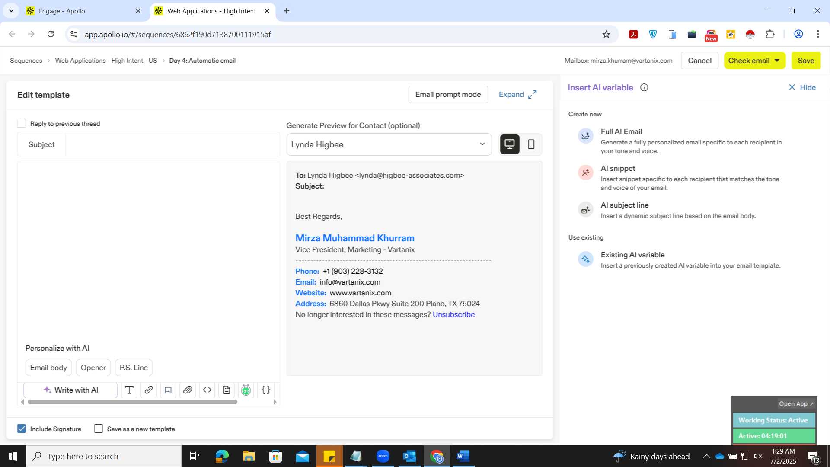Click the Open App widget button
This screenshot has height=467, width=830.
click(796, 404)
